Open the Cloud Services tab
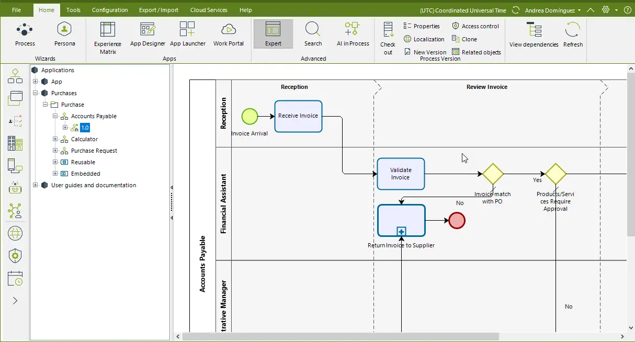Viewport: 635px width, 342px height. coord(209,10)
